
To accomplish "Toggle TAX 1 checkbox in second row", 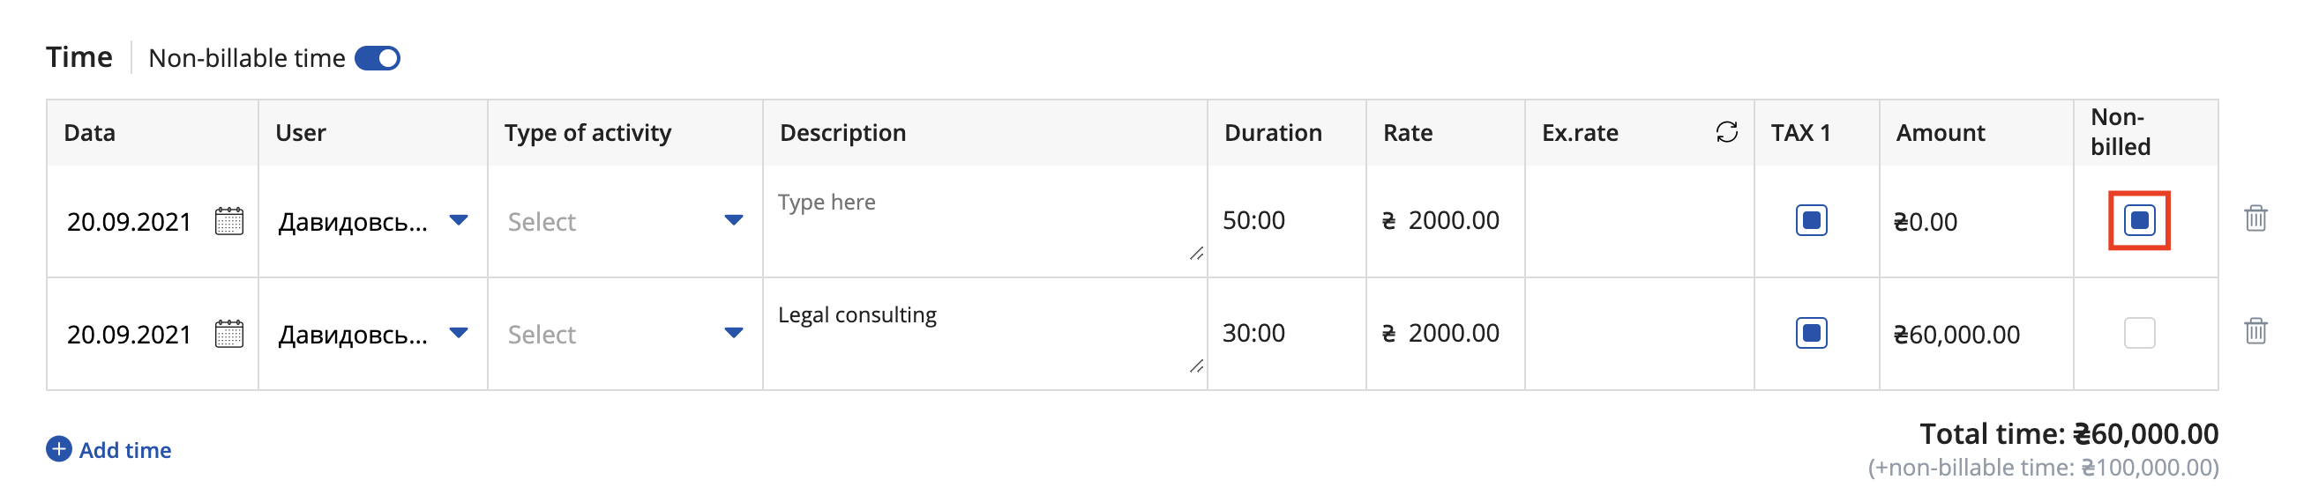I will point(1811,333).
